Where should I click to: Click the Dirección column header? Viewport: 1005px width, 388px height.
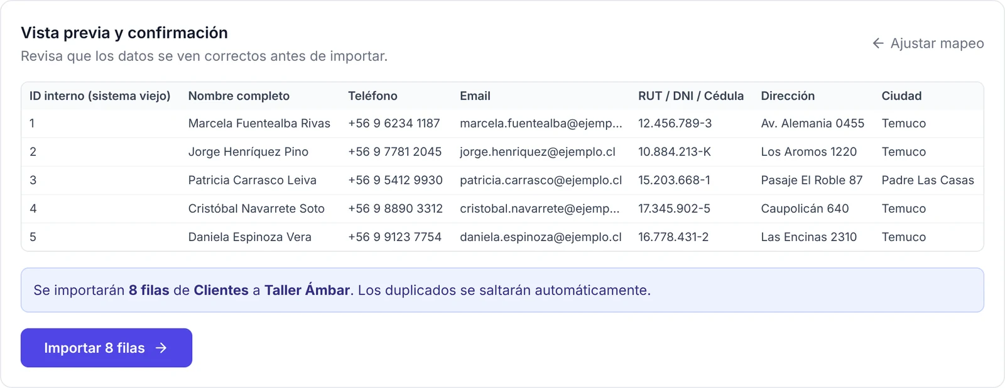pyautogui.click(x=788, y=96)
